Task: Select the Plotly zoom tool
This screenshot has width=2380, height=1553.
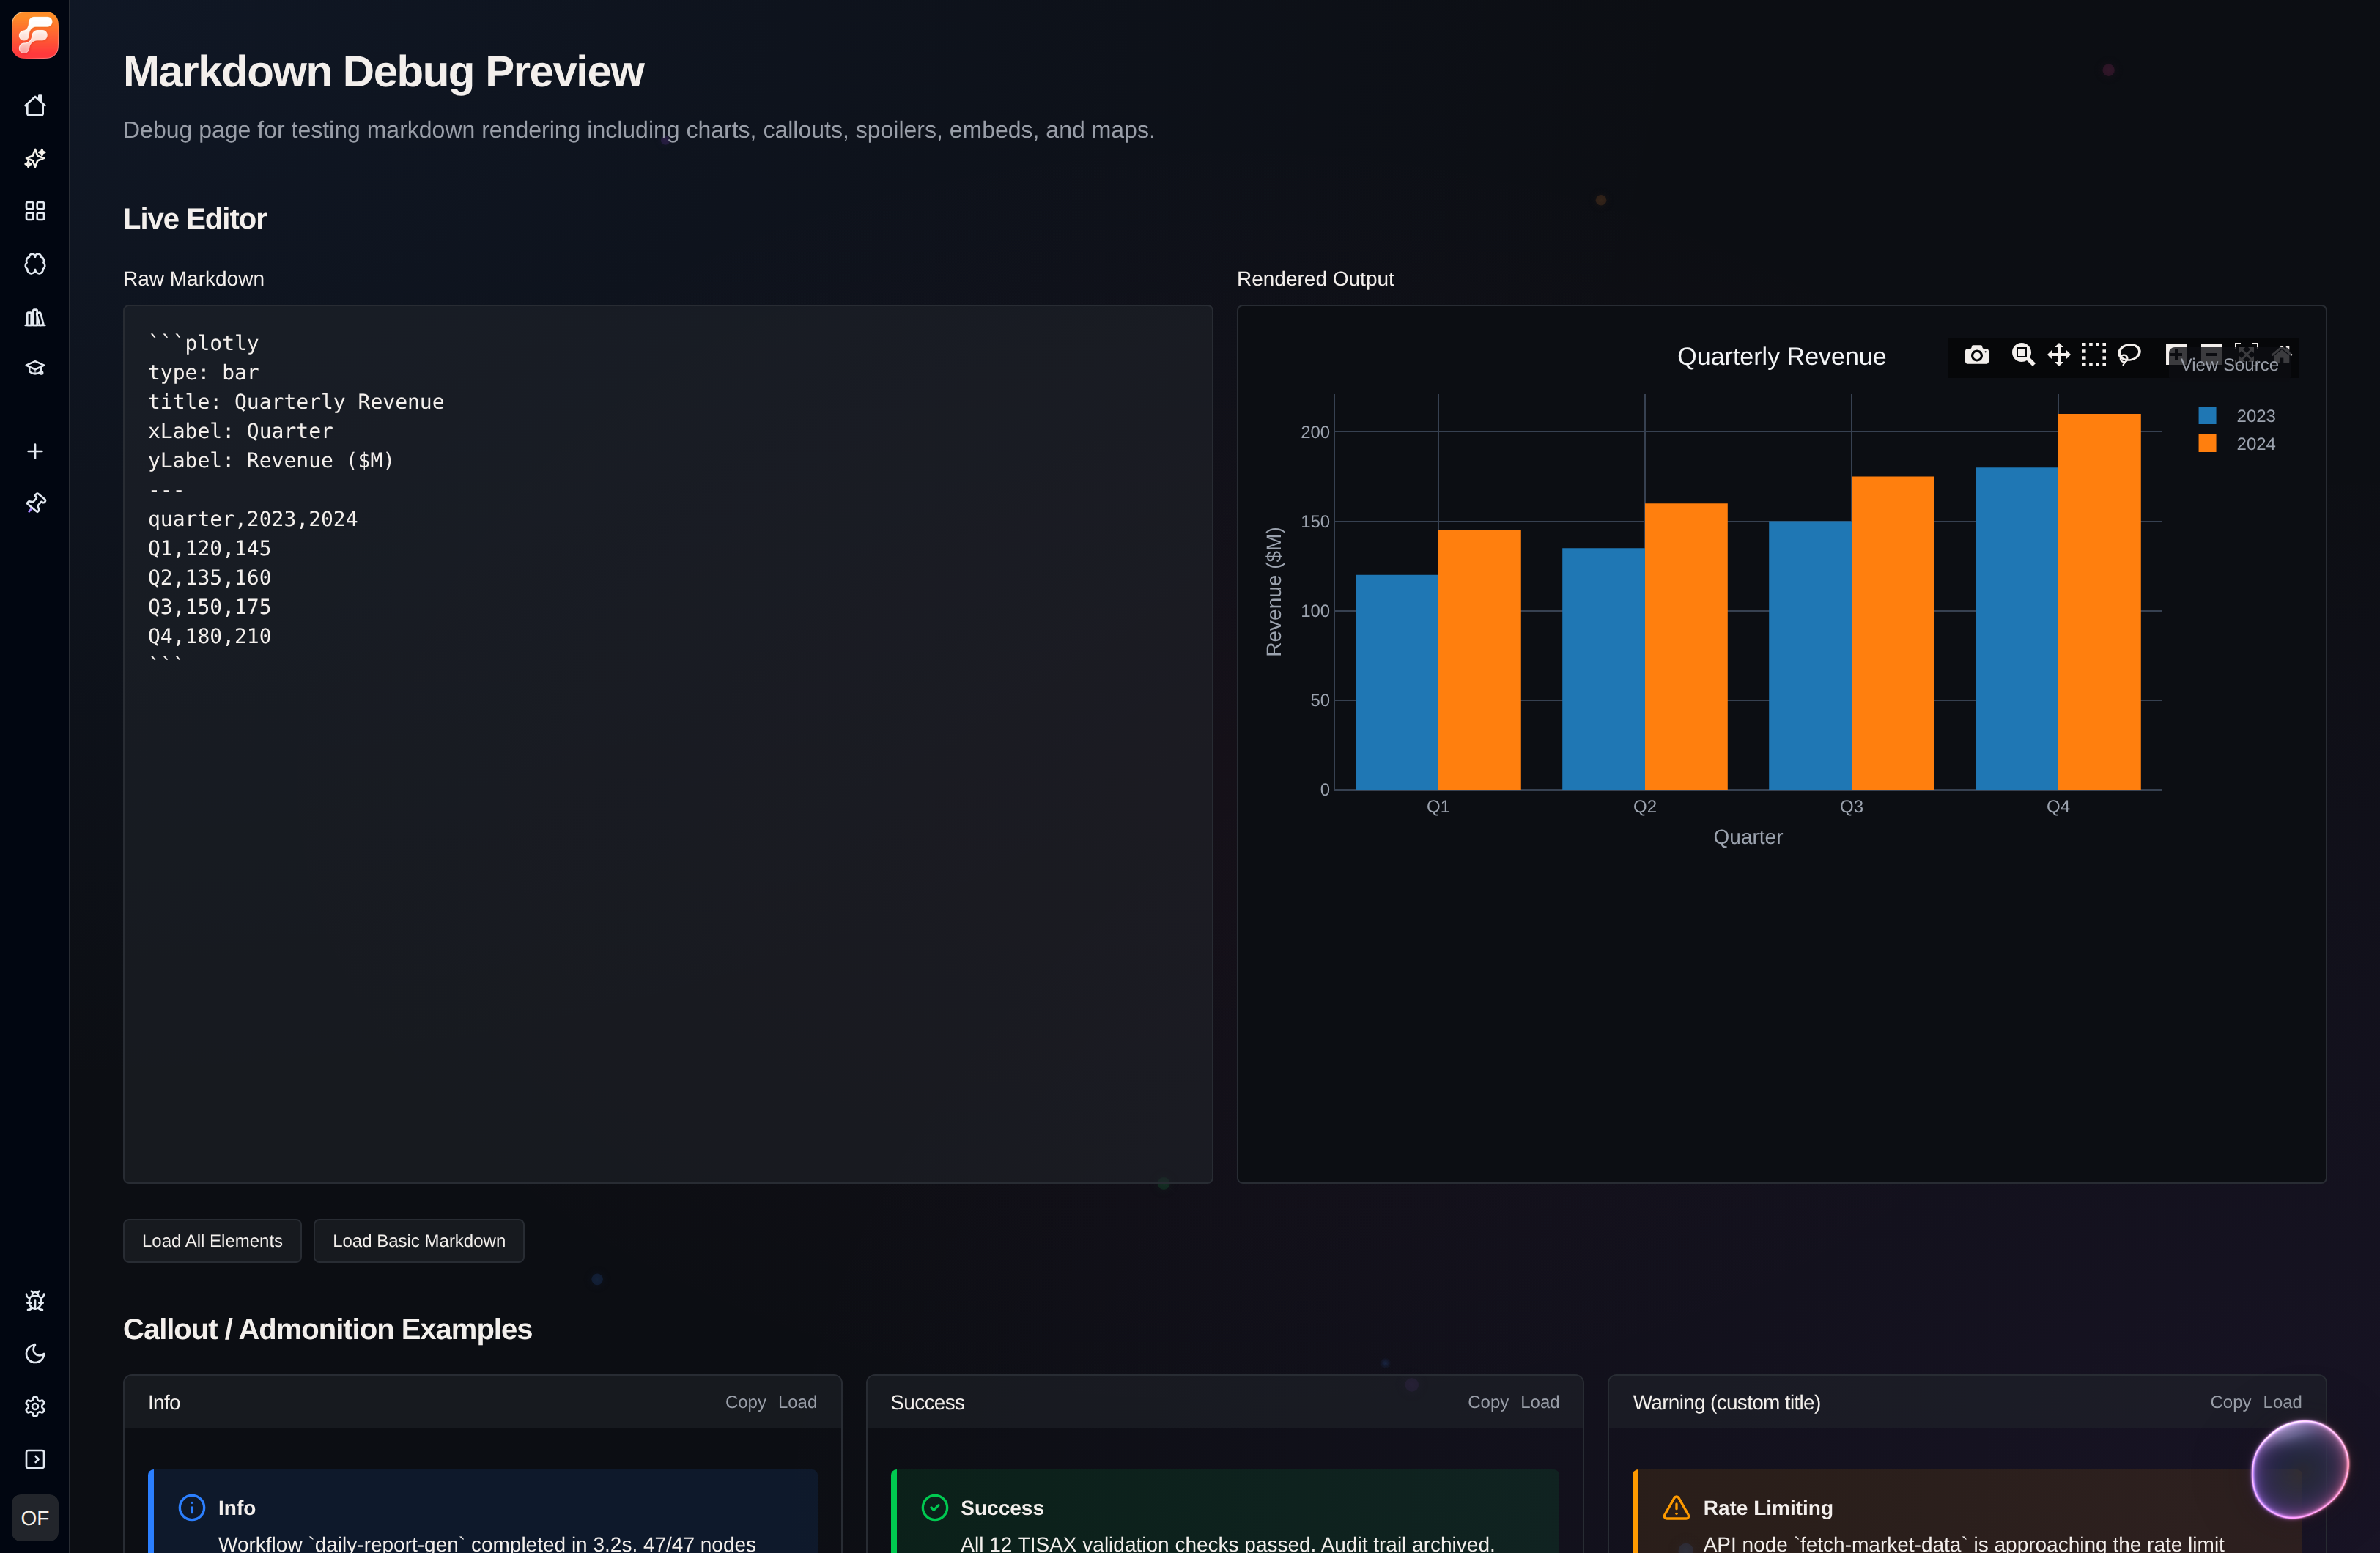Action: [2022, 355]
